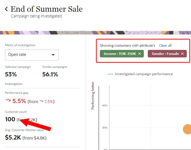Click the orange bubble on the chart

tap(187, 129)
